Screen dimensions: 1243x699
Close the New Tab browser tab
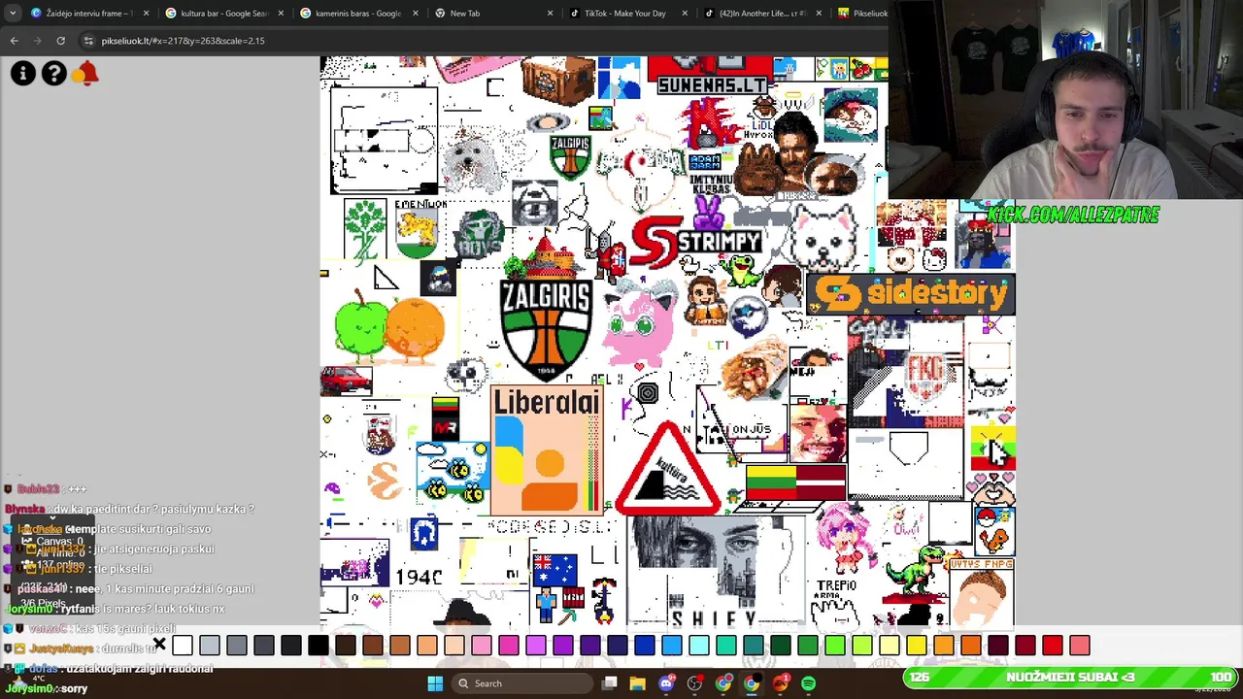coord(550,14)
